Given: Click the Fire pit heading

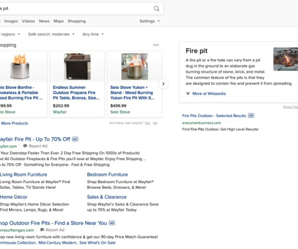Looking at the screenshot, I should [x=197, y=51].
